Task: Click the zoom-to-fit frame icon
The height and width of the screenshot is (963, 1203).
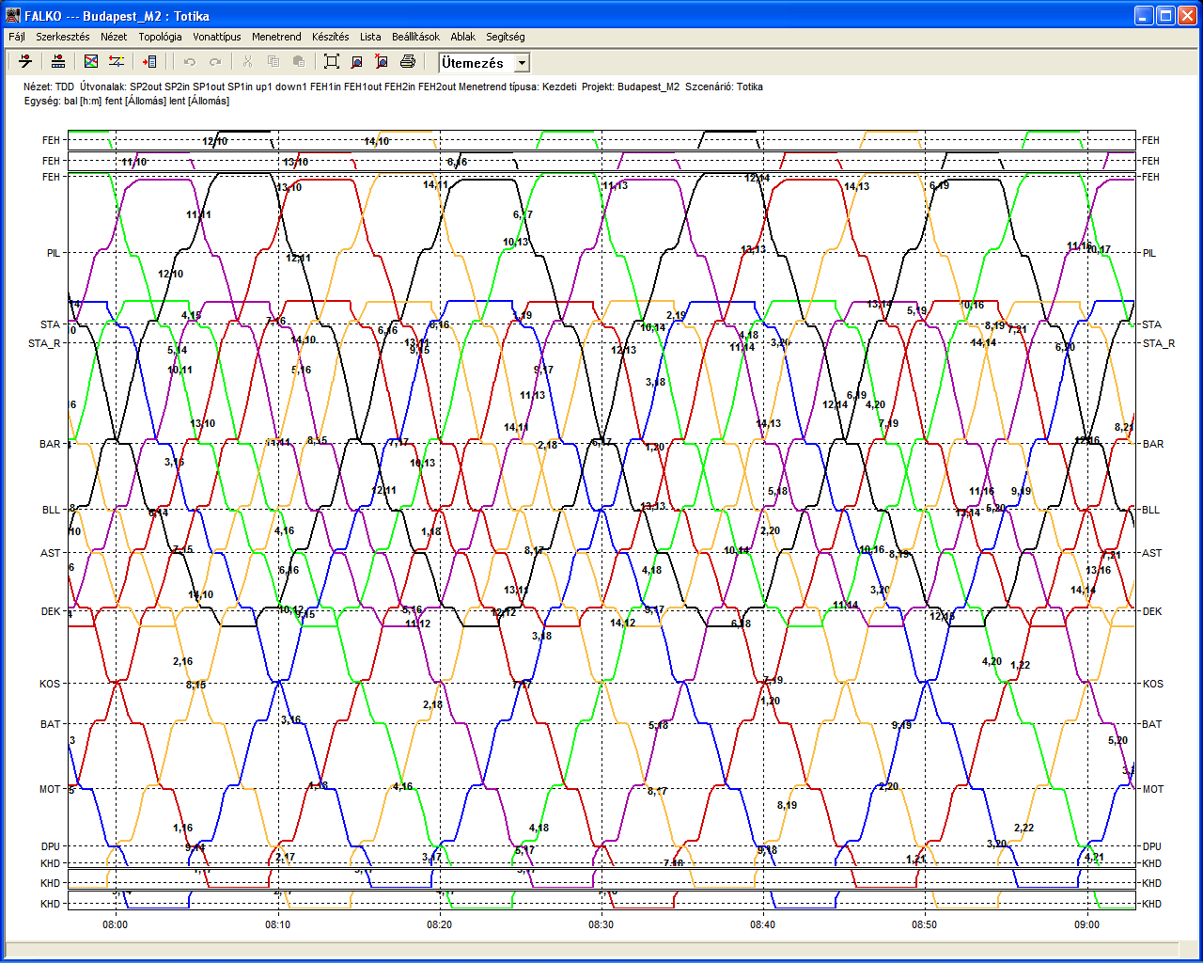Action: (332, 62)
